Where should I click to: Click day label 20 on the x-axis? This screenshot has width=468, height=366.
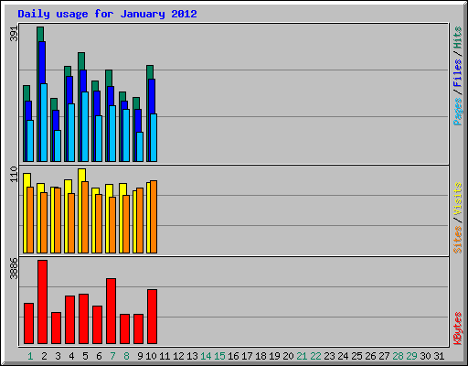tap(288, 356)
